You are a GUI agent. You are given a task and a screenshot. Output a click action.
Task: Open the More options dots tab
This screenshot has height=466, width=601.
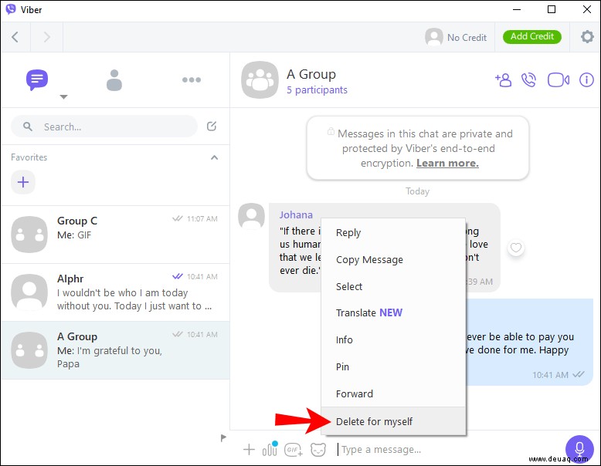tap(192, 79)
